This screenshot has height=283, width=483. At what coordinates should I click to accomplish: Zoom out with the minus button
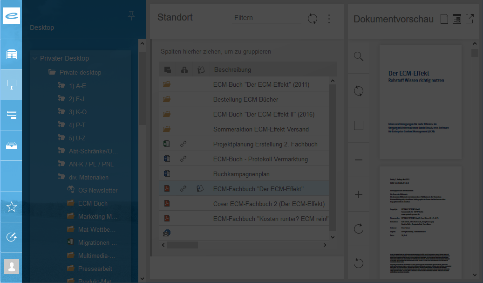[358, 160]
